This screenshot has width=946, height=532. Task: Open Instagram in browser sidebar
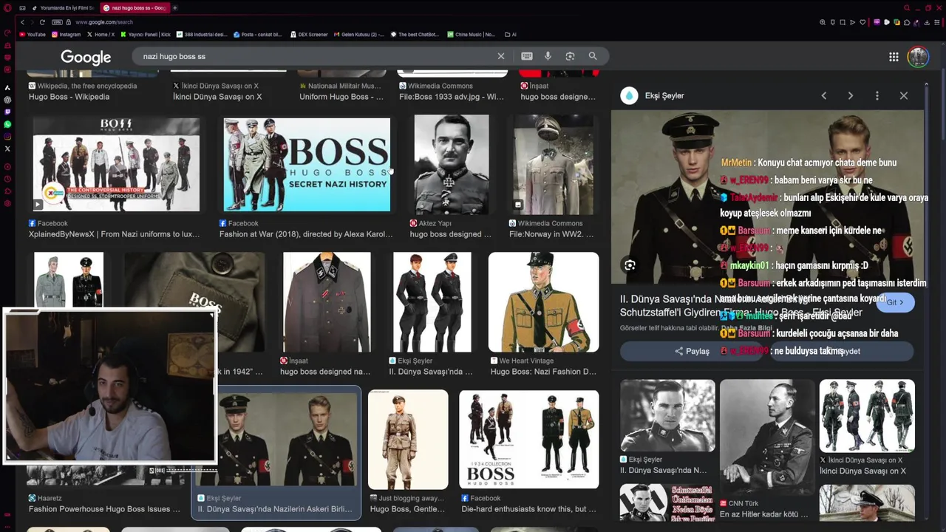(7, 136)
